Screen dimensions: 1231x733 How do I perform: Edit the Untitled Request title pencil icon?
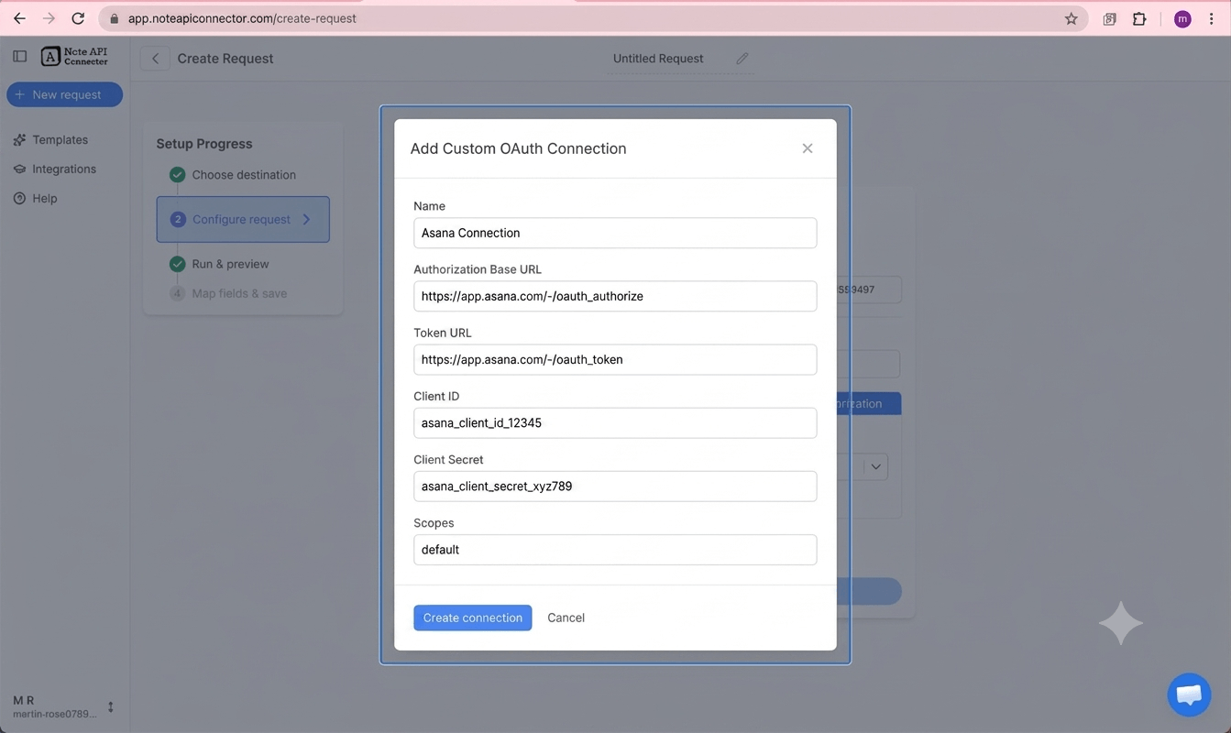click(742, 59)
